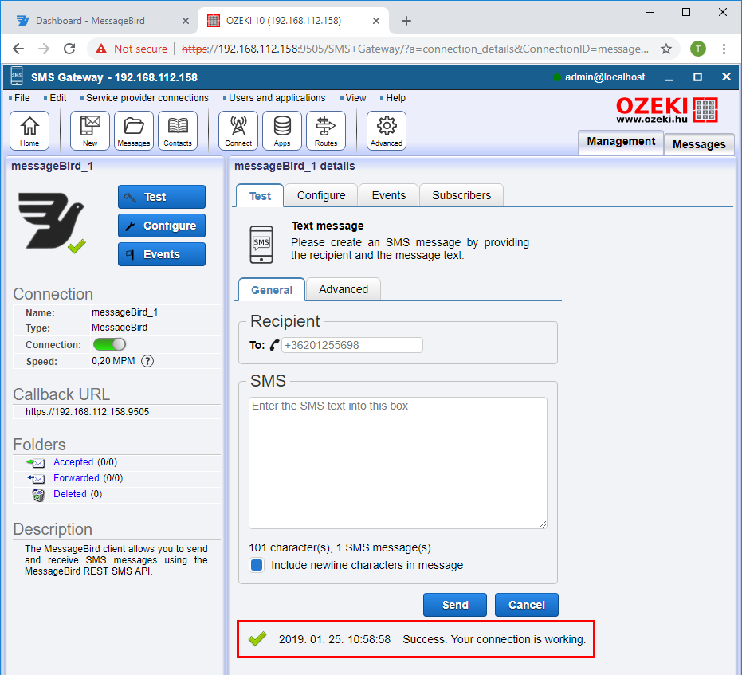The height and width of the screenshot is (675, 742).
Task: Click the phone handset icon beside To field
Action: pos(274,345)
